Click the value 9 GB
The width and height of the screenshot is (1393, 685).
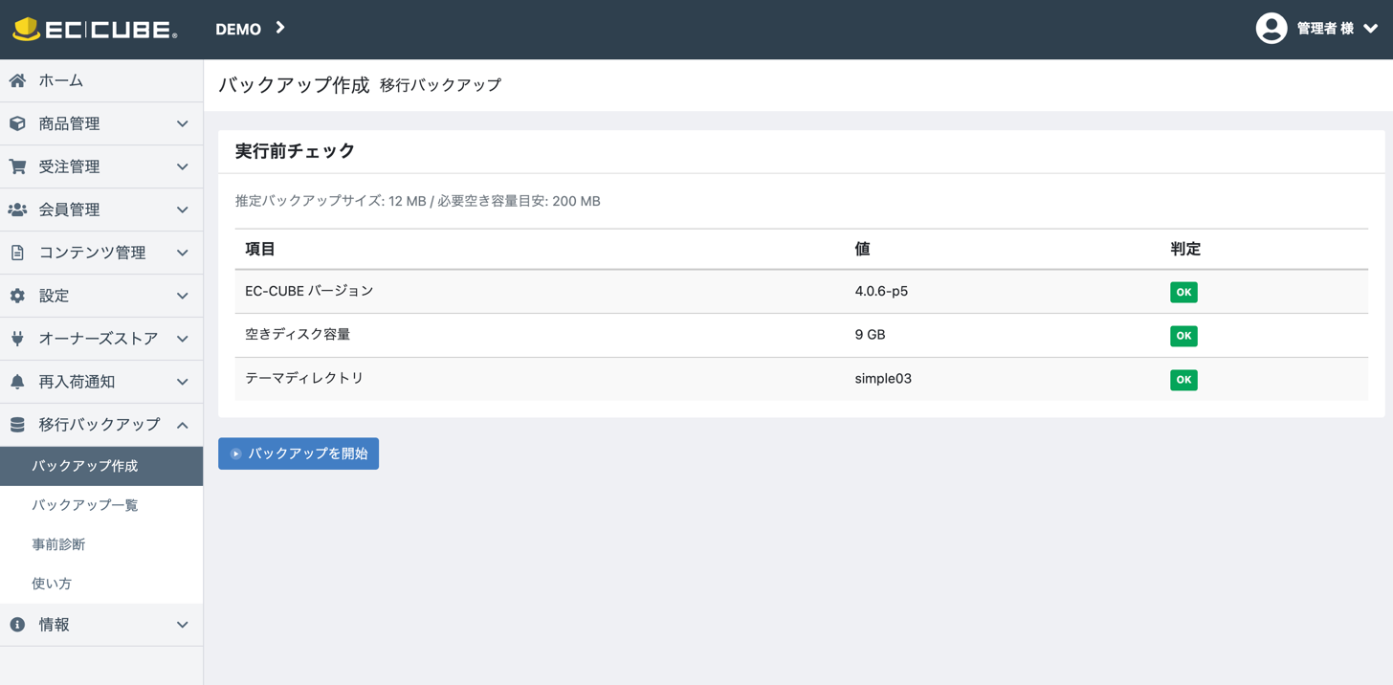coord(870,335)
